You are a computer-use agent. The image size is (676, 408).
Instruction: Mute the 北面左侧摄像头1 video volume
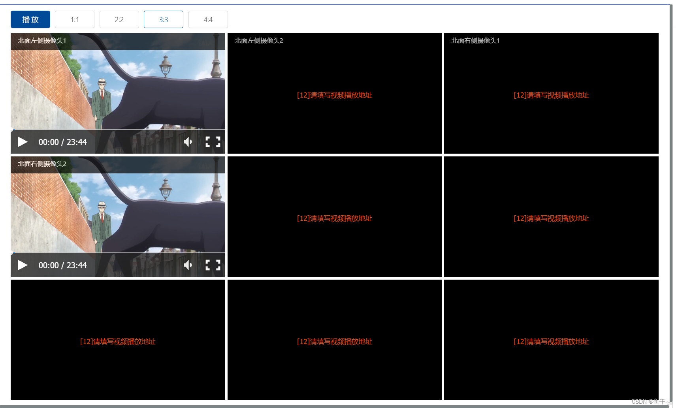[x=188, y=142]
